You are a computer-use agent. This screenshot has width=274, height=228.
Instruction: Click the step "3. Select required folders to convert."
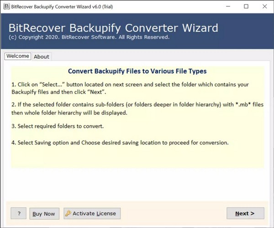(x=58, y=126)
